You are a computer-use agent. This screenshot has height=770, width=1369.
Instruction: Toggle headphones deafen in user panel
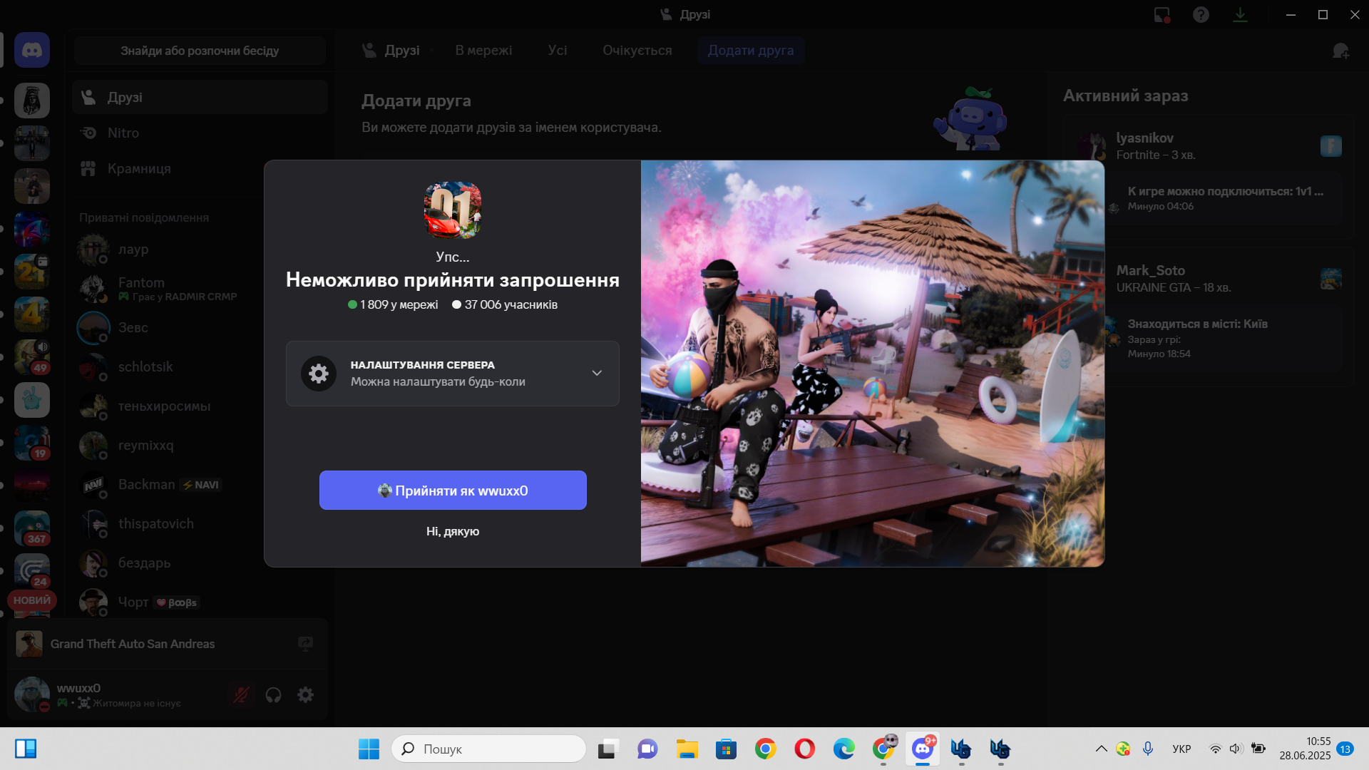[x=273, y=694]
